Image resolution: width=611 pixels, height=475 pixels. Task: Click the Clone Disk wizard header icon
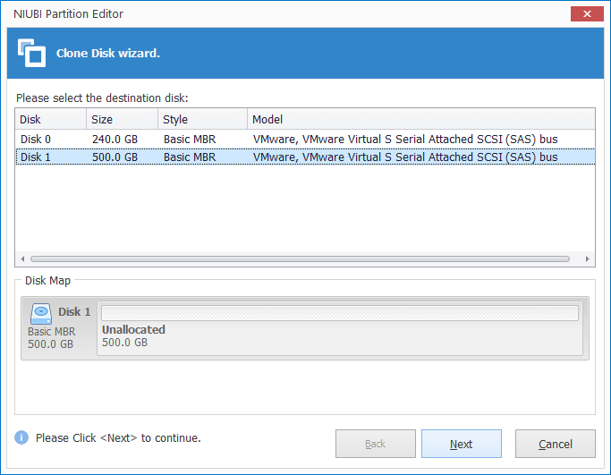point(31,53)
